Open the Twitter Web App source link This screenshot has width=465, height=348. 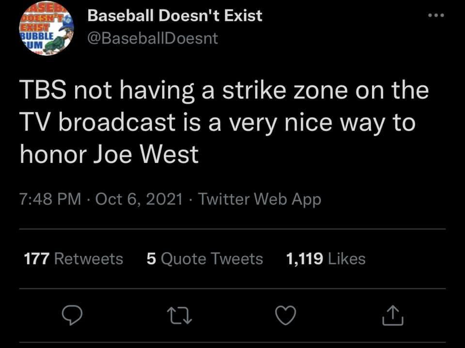click(260, 199)
